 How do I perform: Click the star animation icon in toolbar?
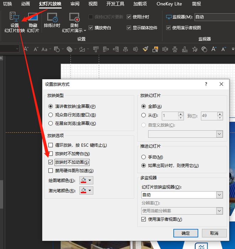click(x=195, y=49)
